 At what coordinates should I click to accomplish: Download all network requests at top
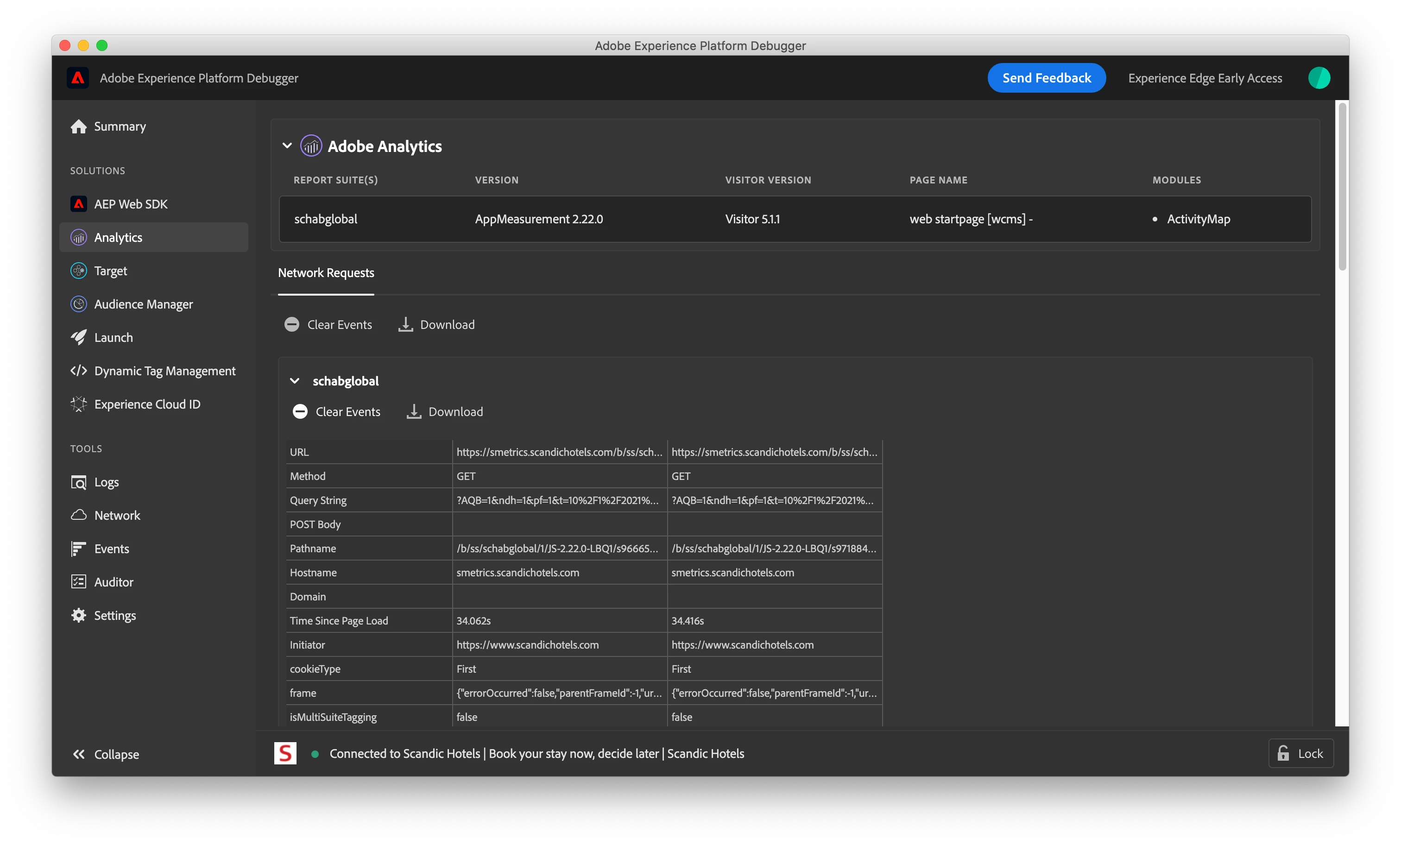(437, 325)
